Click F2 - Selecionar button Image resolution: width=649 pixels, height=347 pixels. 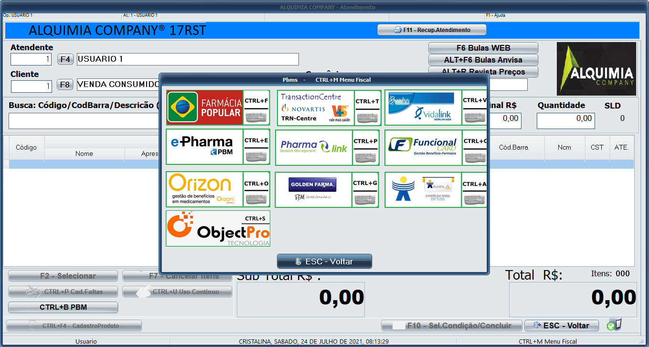pyautogui.click(x=63, y=276)
